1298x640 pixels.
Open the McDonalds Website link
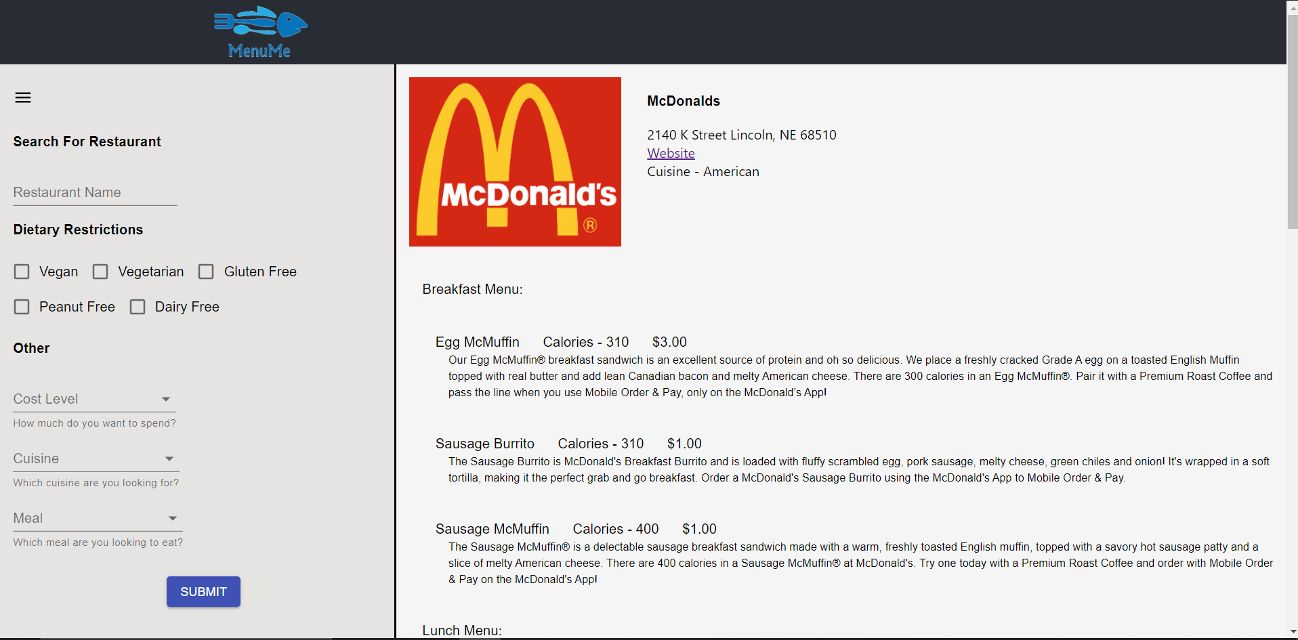pyautogui.click(x=671, y=153)
